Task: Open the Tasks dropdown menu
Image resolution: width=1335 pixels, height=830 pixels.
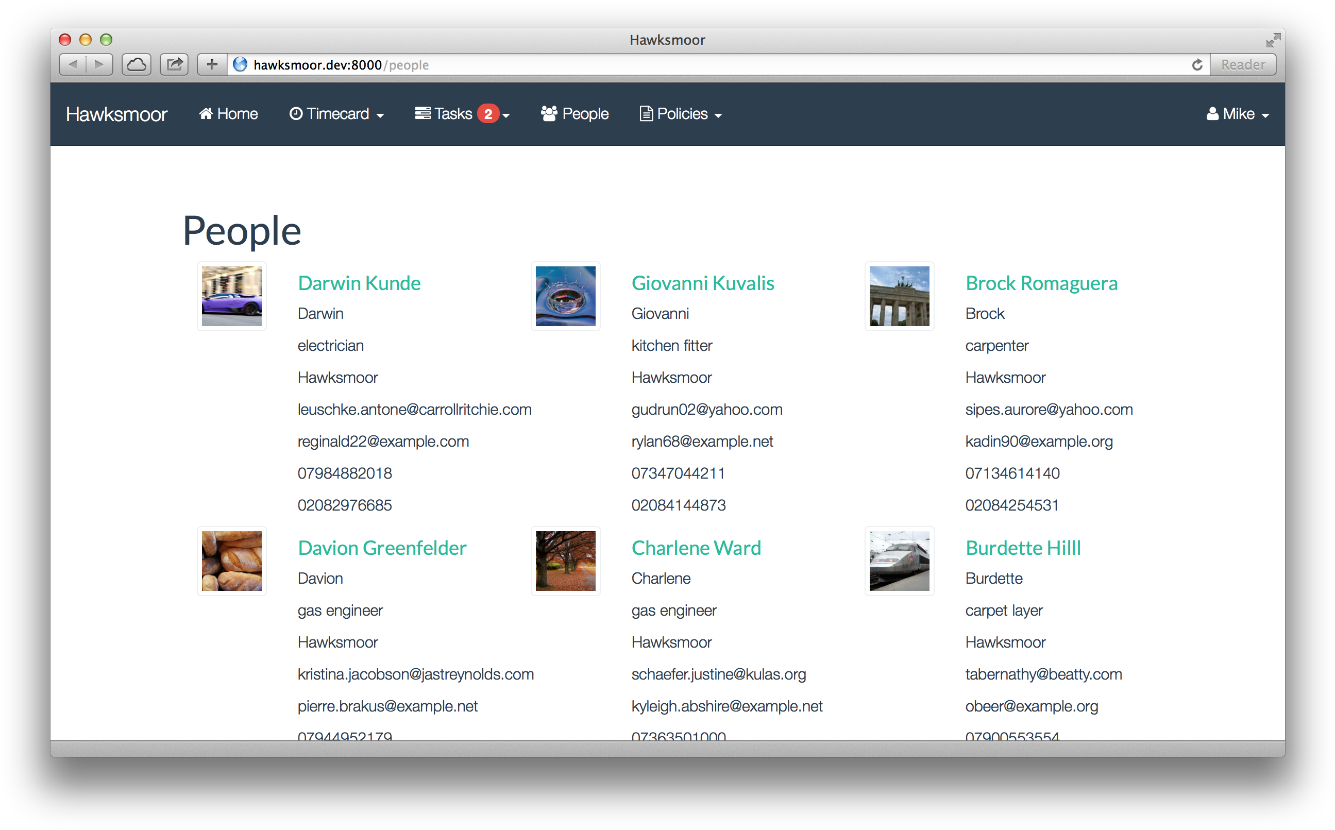Action: (x=462, y=114)
